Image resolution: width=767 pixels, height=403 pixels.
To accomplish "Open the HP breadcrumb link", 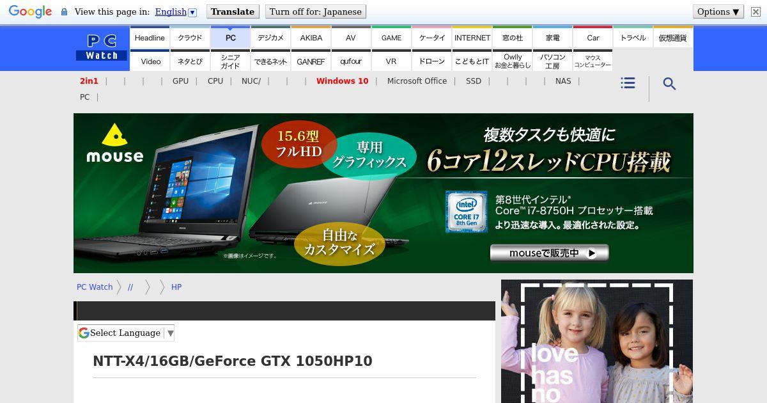I will click(x=176, y=287).
